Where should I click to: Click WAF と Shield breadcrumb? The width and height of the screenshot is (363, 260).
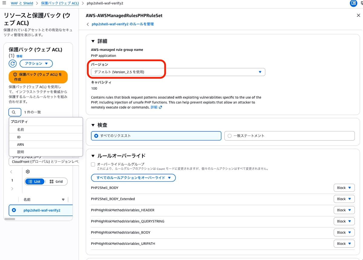(22, 3)
